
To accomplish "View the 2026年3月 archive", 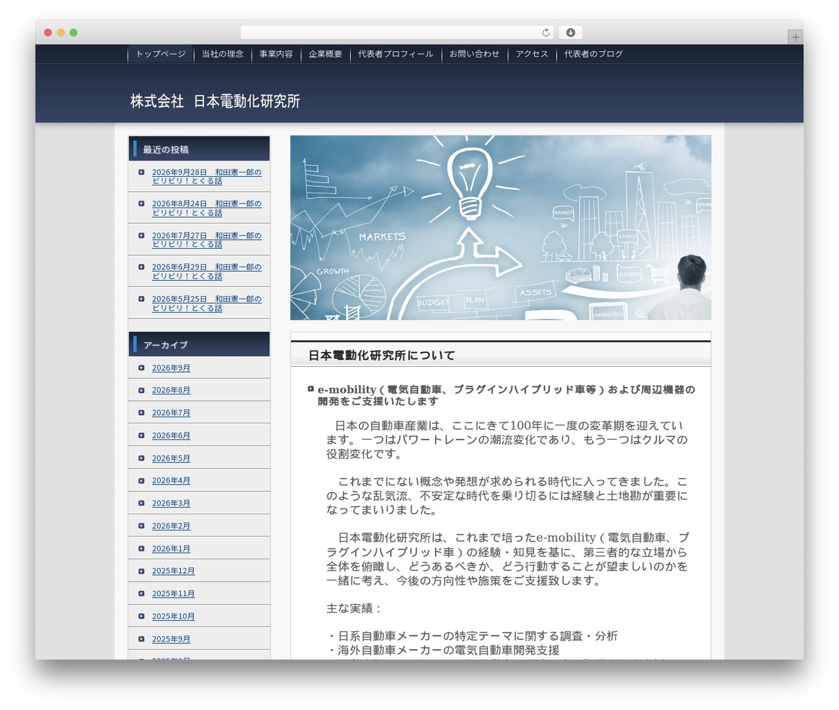I will (x=171, y=504).
